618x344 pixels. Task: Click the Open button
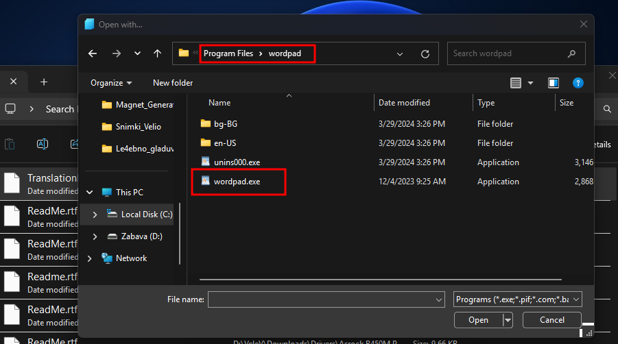(x=479, y=320)
